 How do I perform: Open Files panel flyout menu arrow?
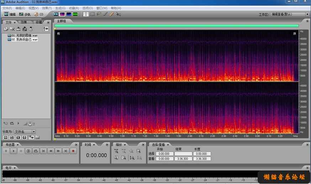point(48,22)
